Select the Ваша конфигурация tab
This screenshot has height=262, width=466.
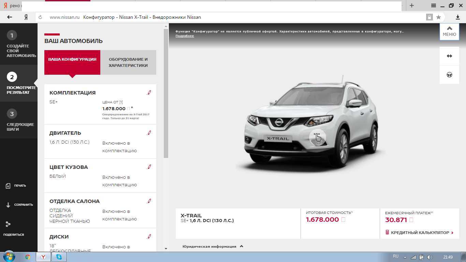(72, 62)
